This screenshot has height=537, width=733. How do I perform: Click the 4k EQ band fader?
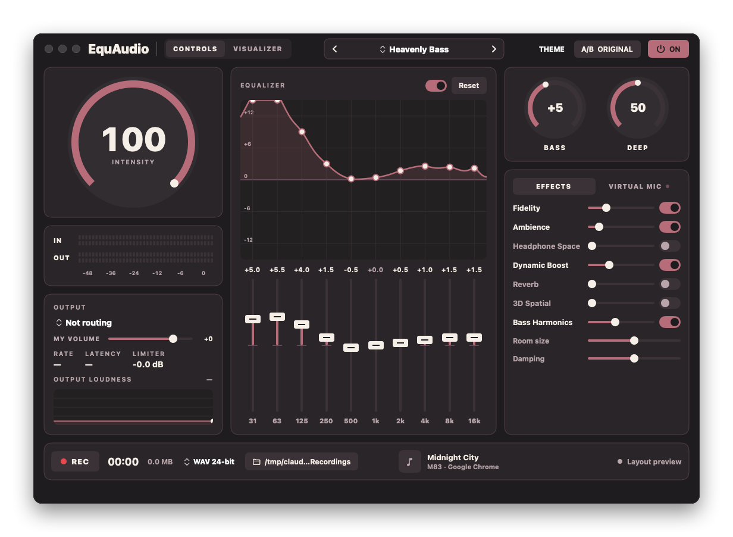click(x=425, y=340)
